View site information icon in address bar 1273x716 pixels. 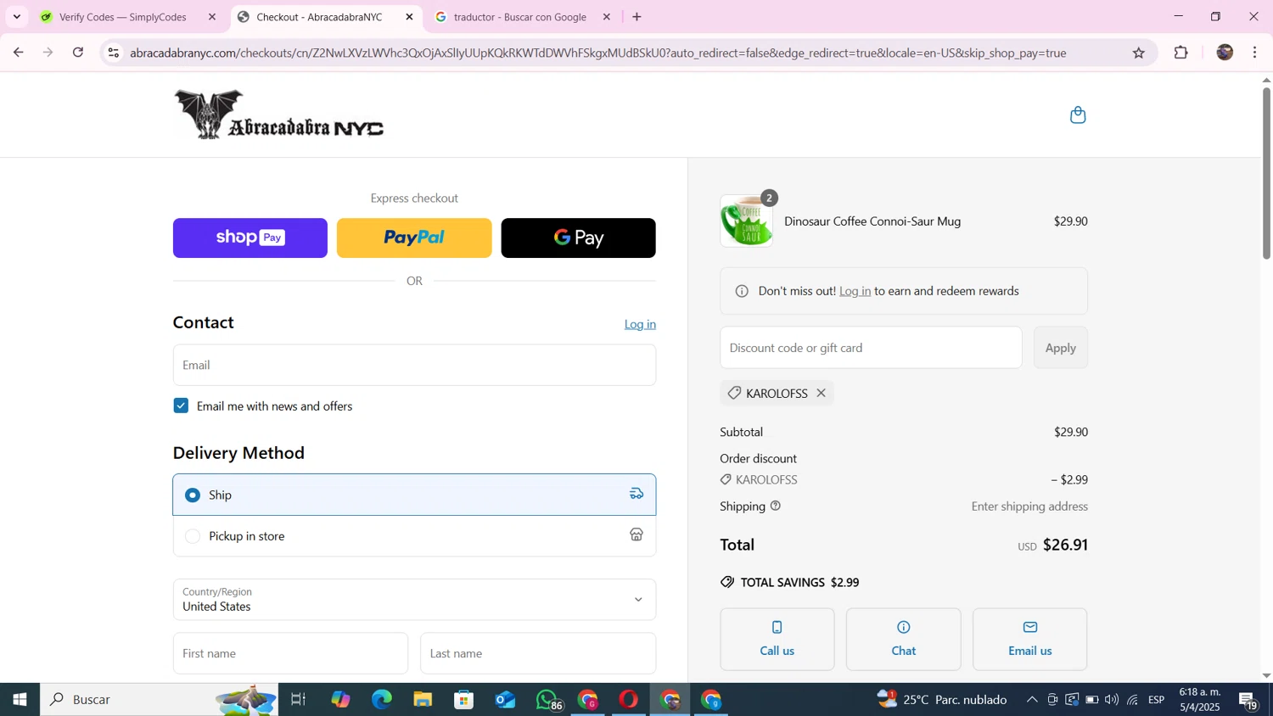(113, 53)
